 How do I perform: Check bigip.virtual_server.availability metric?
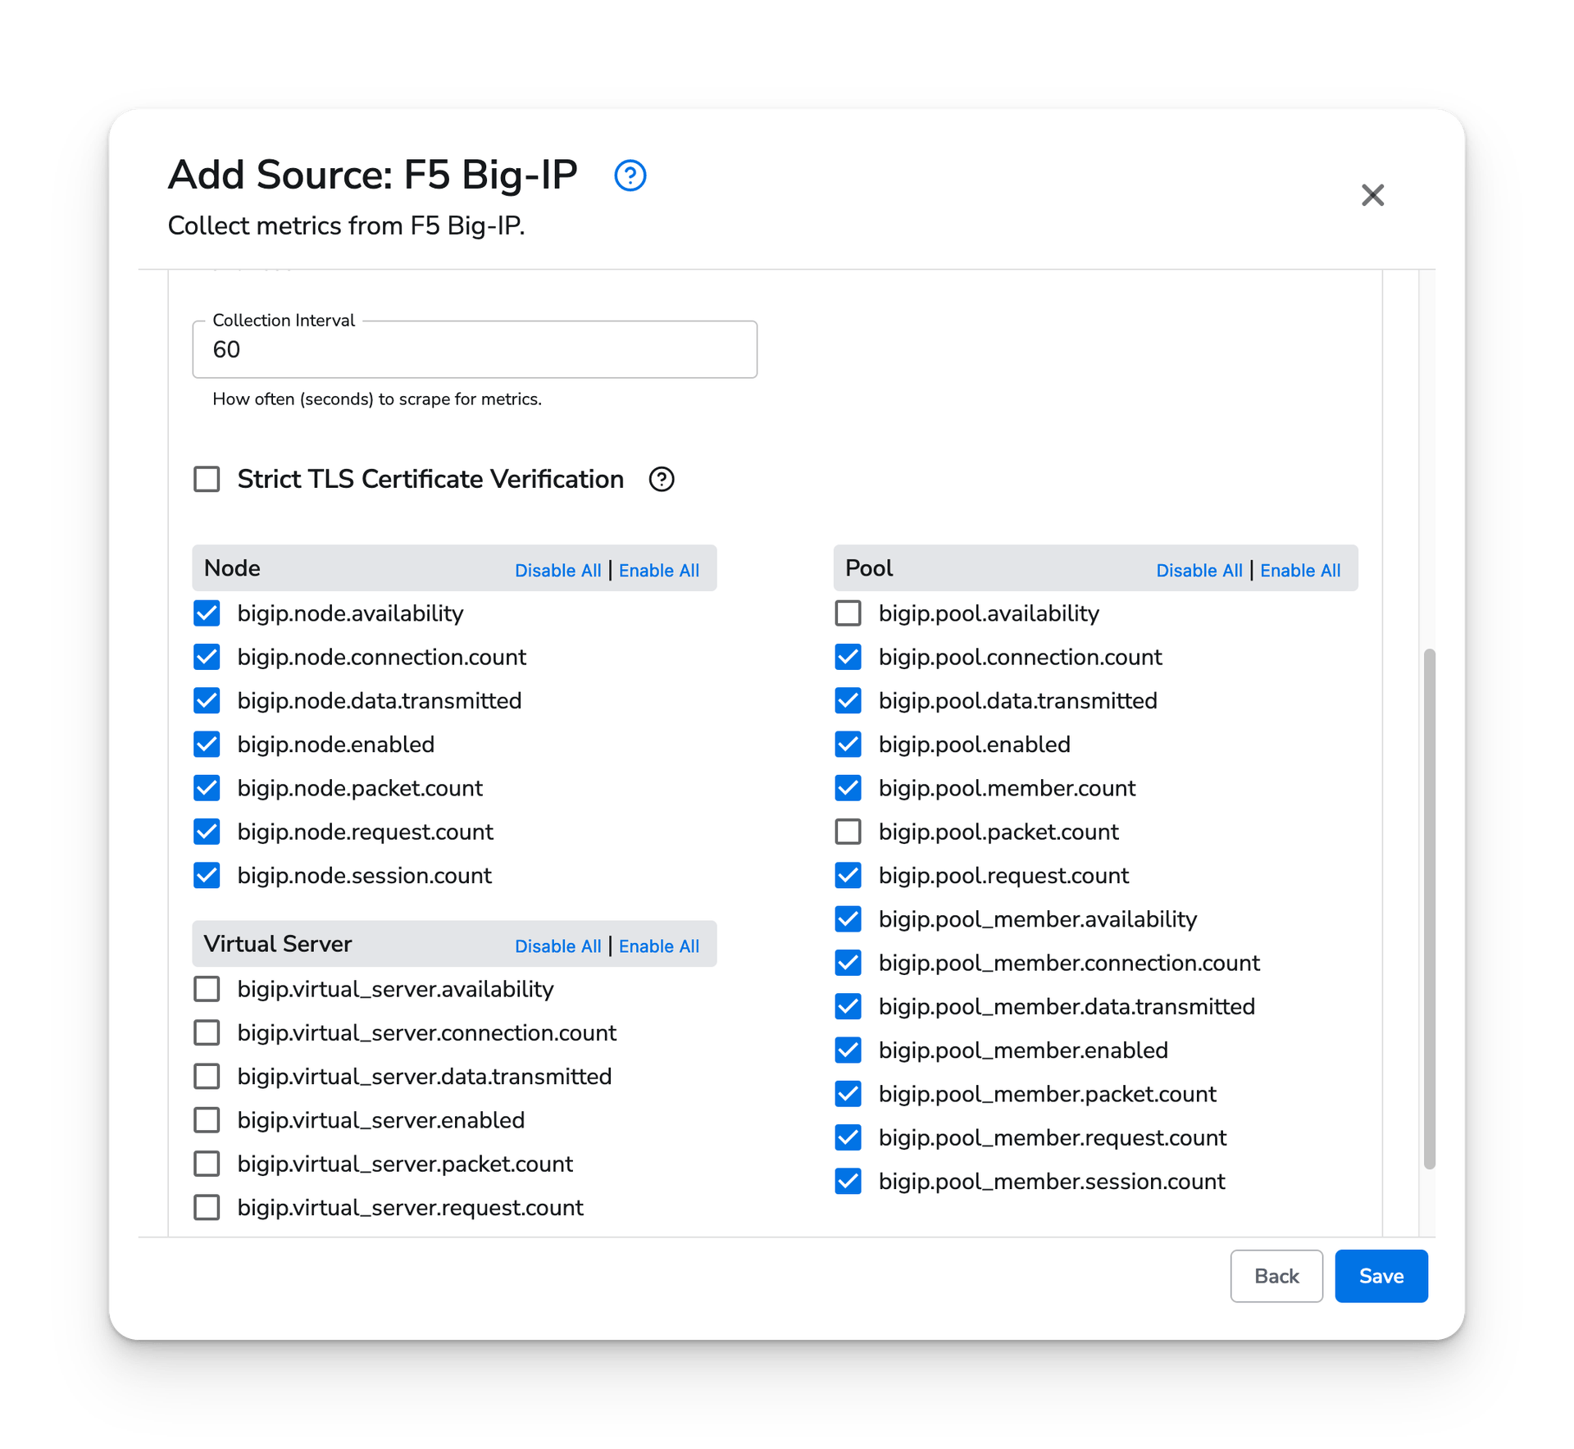click(207, 989)
